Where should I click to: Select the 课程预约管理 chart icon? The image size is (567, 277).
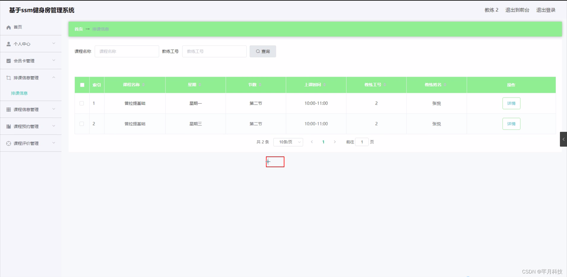pos(8,126)
